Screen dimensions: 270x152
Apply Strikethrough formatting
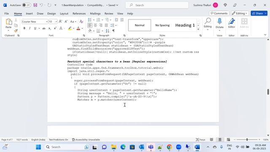(44, 28)
